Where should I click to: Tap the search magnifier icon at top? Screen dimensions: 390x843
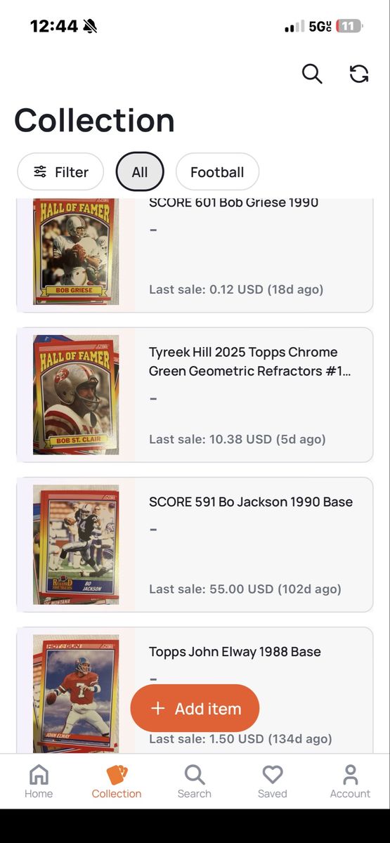(312, 73)
